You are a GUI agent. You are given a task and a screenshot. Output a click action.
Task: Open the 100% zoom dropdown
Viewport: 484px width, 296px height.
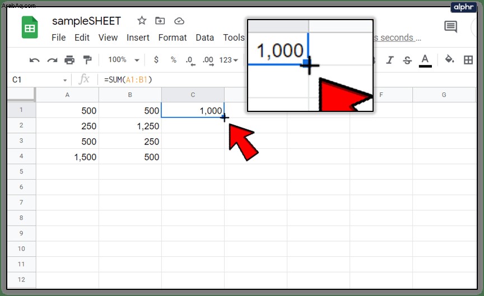point(124,59)
